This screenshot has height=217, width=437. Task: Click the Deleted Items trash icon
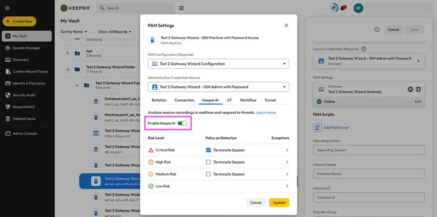8,119
